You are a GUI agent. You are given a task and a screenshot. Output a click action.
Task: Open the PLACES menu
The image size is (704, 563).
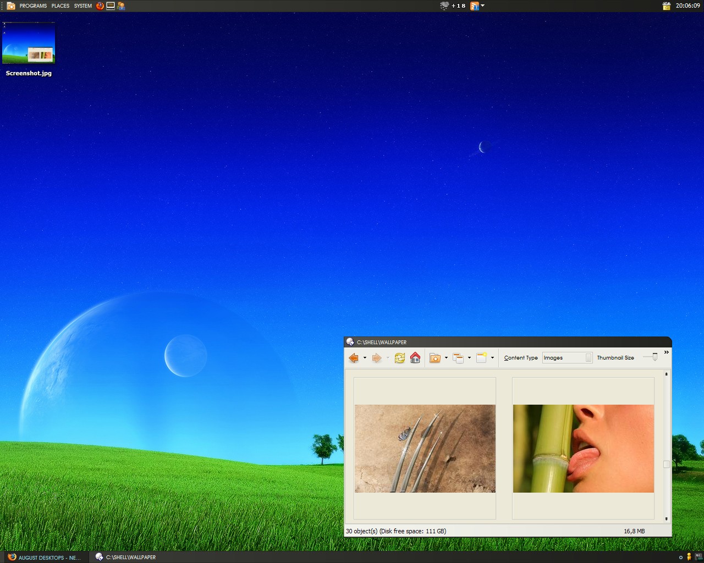point(61,5)
